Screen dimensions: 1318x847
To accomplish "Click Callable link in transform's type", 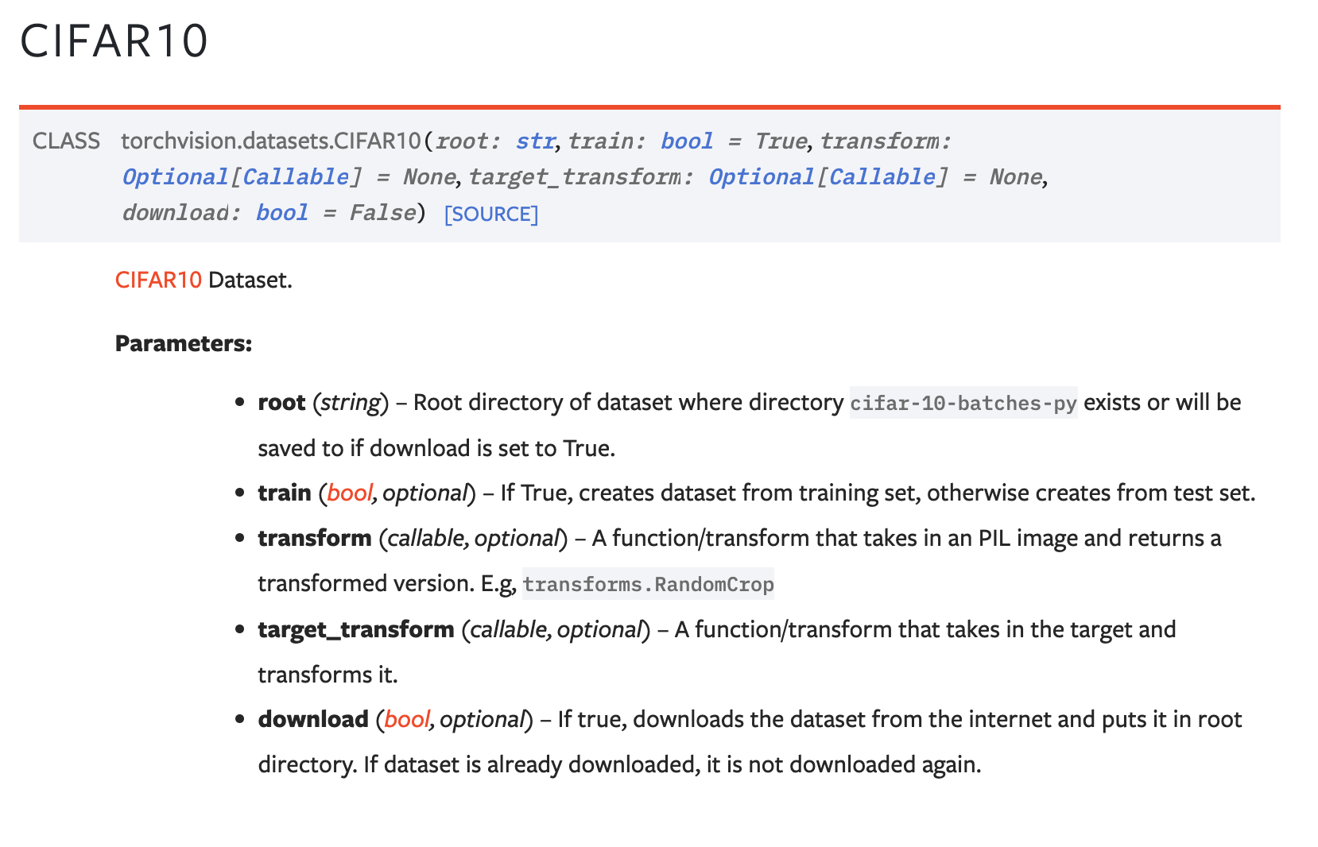I will [296, 176].
